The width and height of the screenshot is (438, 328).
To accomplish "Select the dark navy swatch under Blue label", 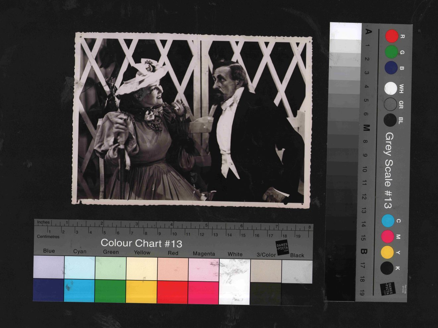I will pos(48,290).
